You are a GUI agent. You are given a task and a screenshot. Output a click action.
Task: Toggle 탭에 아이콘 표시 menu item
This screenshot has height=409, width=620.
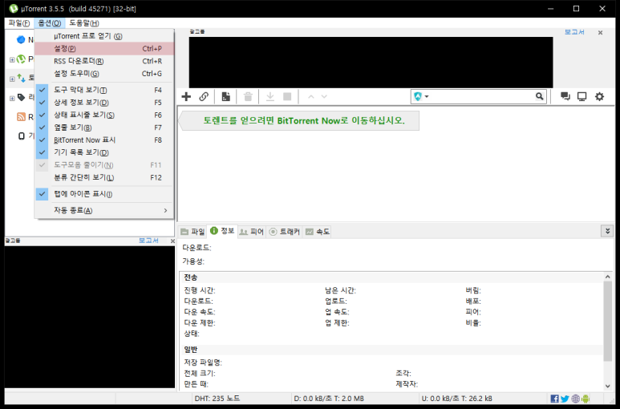(104, 194)
